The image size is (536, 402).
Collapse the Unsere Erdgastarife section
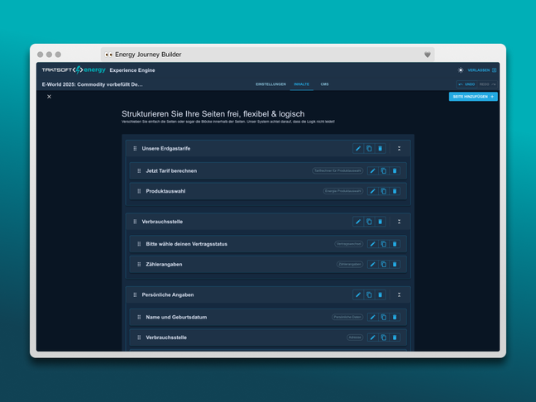[x=399, y=149]
